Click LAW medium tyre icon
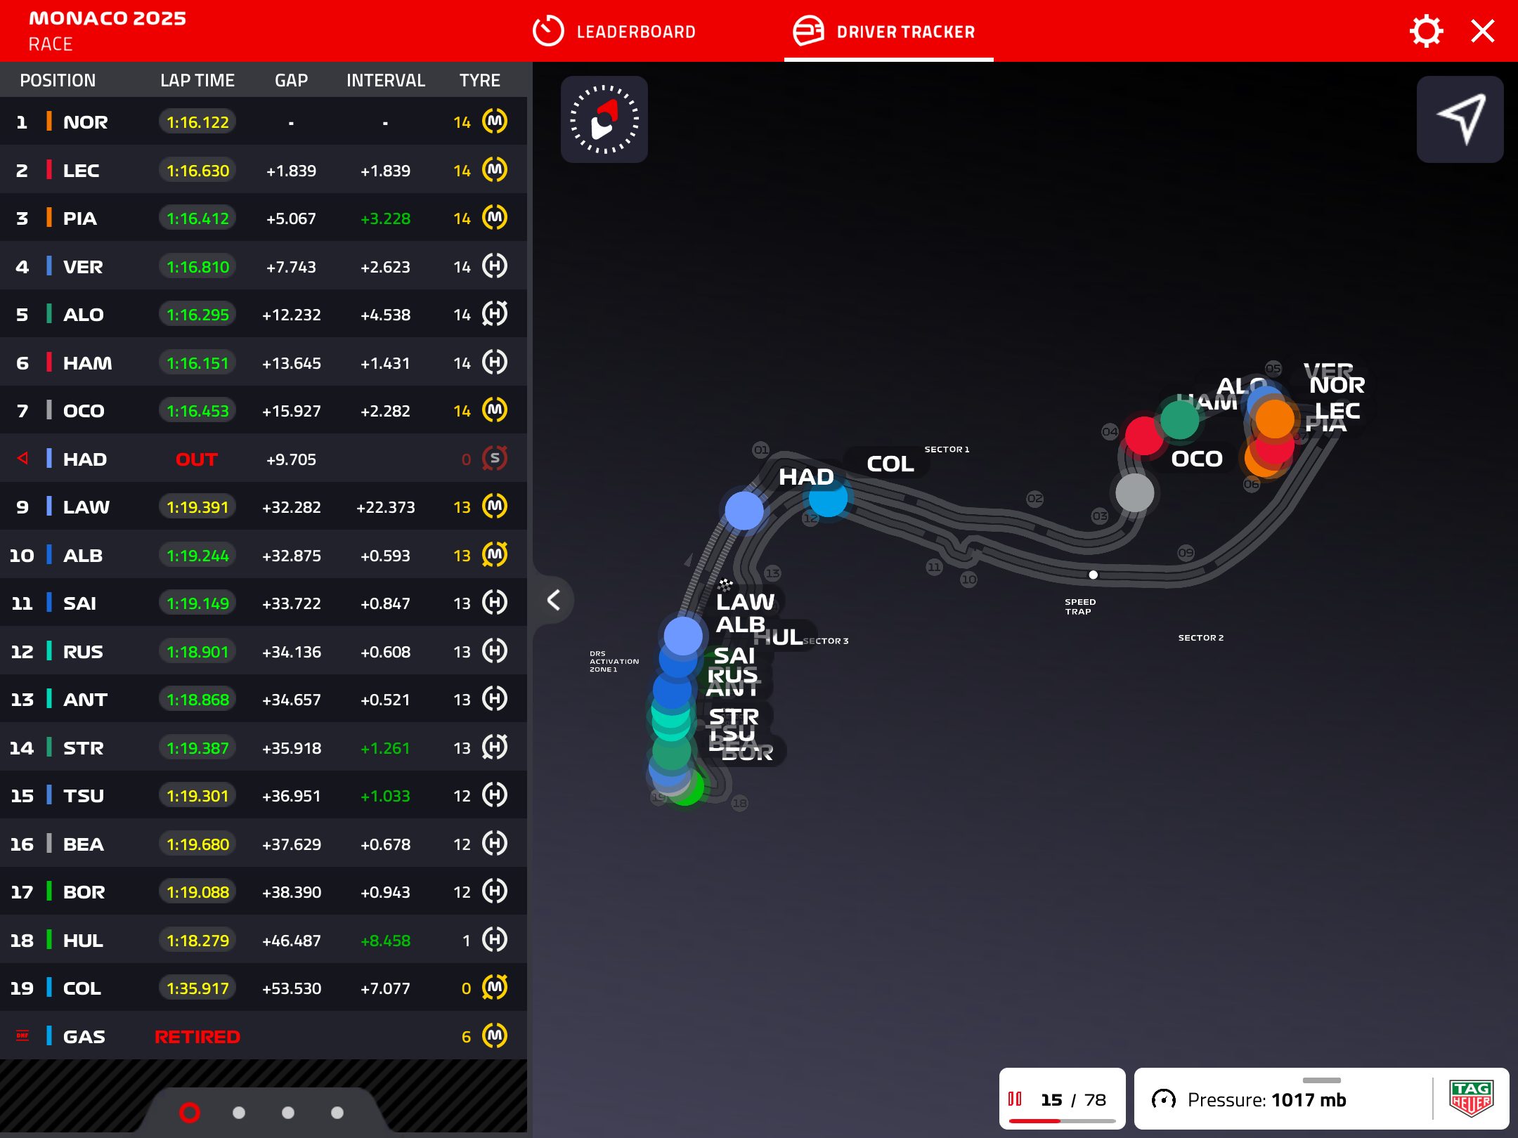1518x1138 pixels. pyautogui.click(x=495, y=506)
